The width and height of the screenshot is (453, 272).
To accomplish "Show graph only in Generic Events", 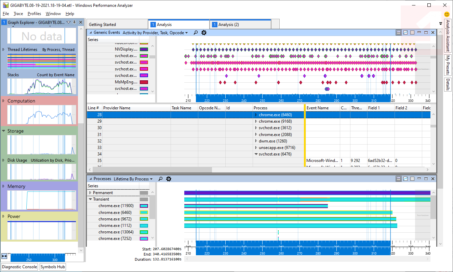I will pos(405,33).
